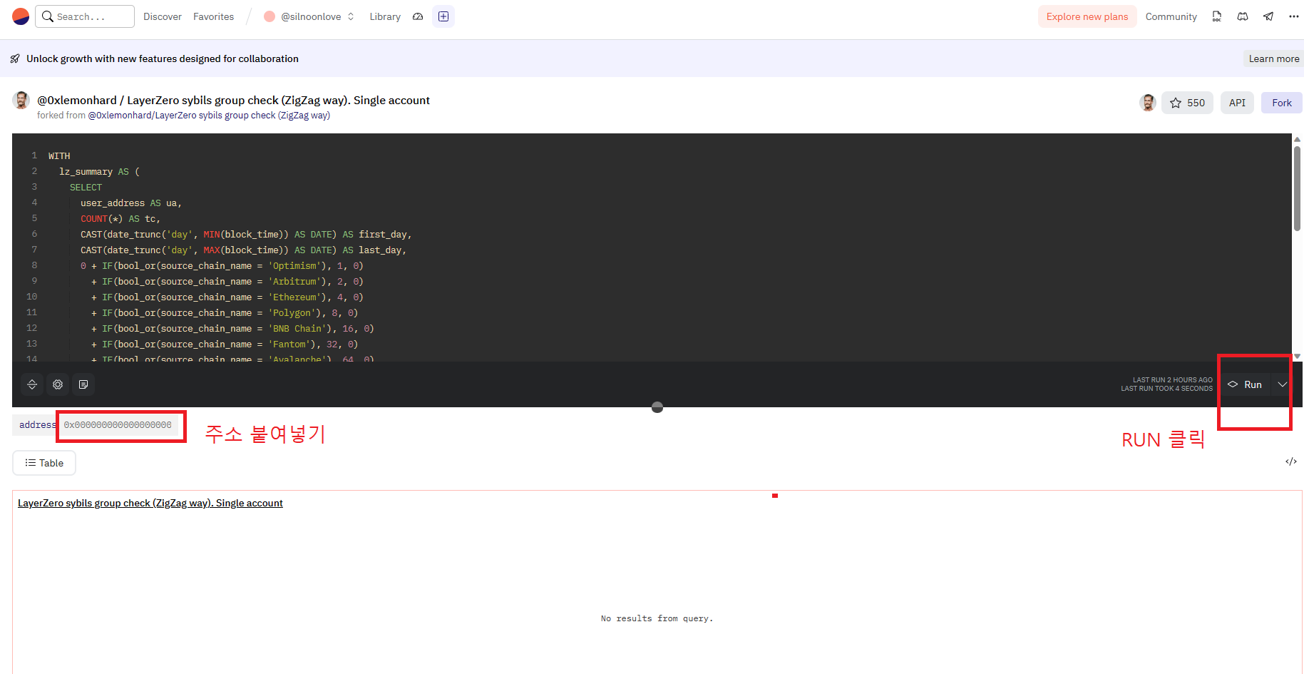Click the code line ending 'AS first_day'

click(x=246, y=235)
